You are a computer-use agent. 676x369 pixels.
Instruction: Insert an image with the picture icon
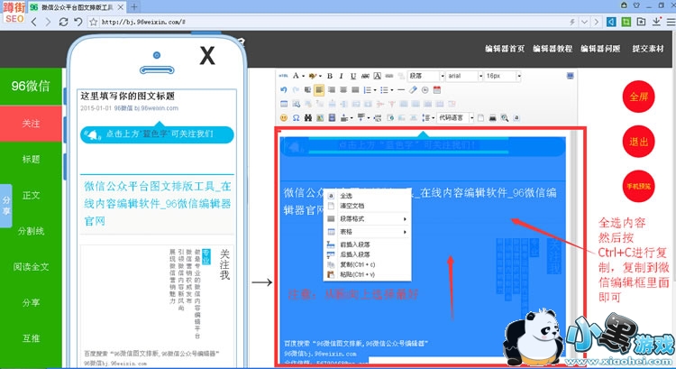pyautogui.click(x=320, y=117)
